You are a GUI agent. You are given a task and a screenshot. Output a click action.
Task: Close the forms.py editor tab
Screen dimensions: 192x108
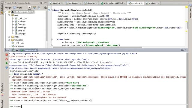pyautogui.click(x=62, y=3)
